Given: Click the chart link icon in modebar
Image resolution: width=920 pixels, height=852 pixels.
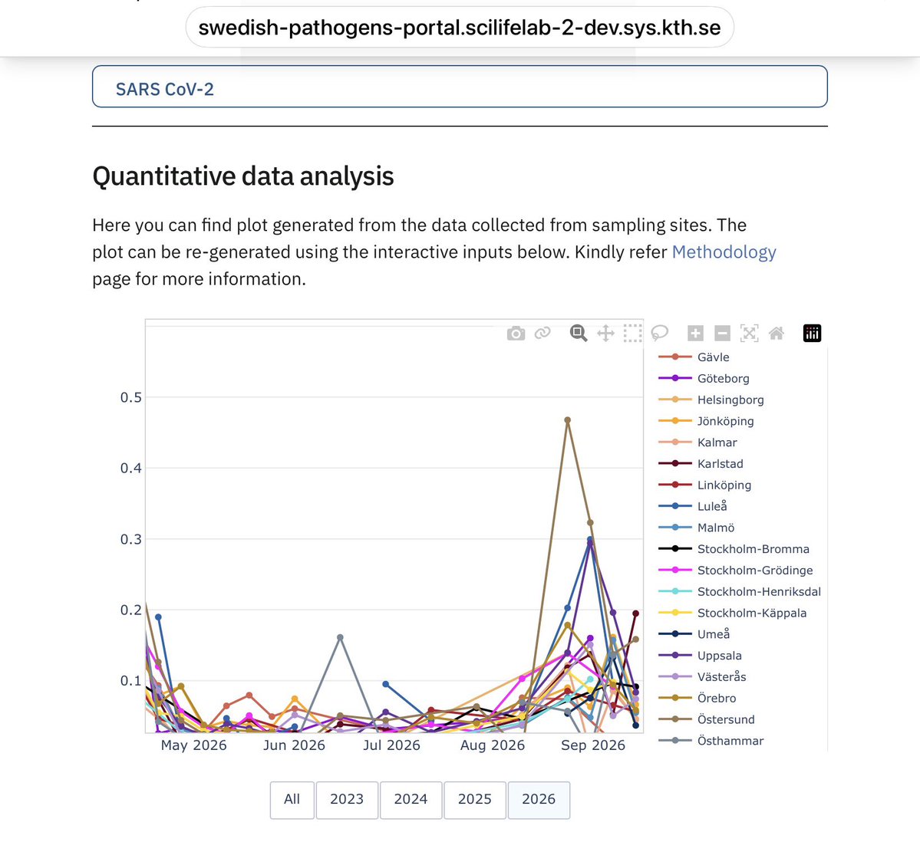Looking at the screenshot, I should click(542, 333).
